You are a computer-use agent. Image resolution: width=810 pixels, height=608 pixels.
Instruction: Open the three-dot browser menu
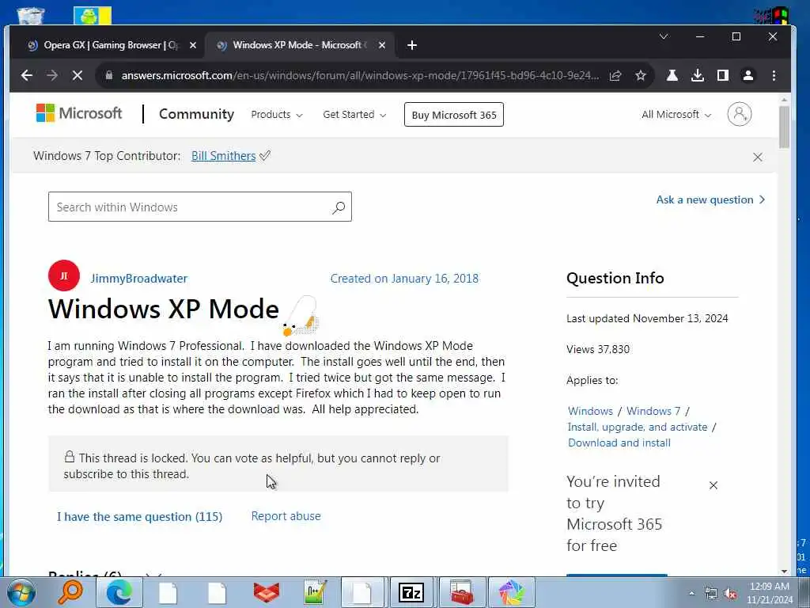[774, 75]
